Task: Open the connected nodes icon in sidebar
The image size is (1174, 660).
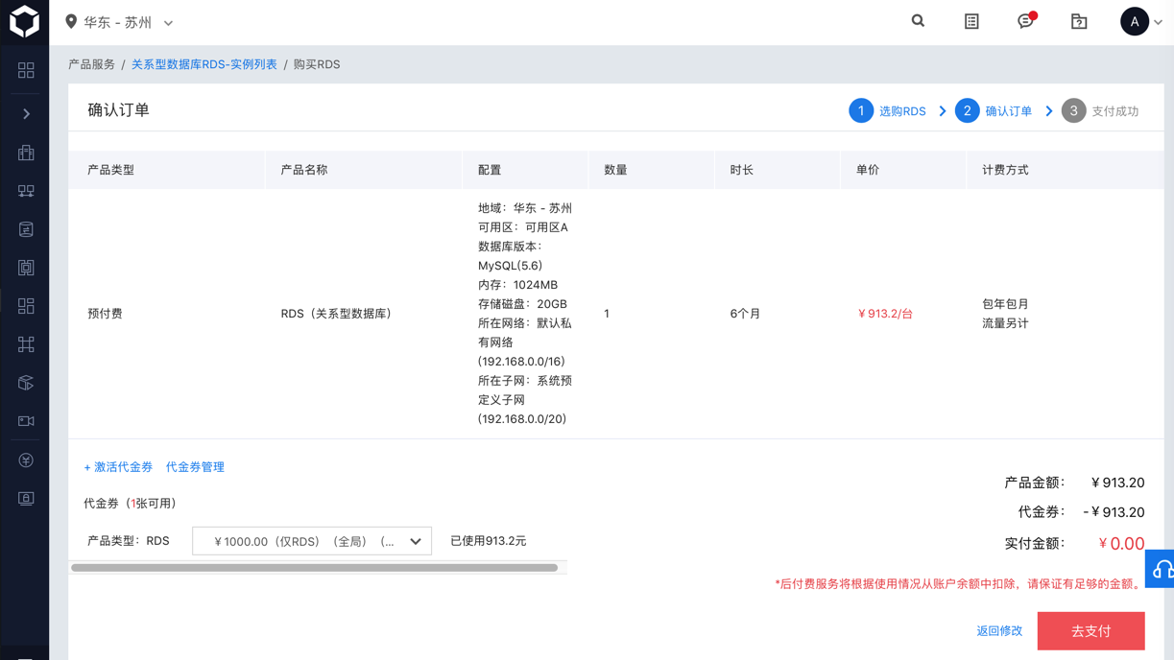Action: 26,344
